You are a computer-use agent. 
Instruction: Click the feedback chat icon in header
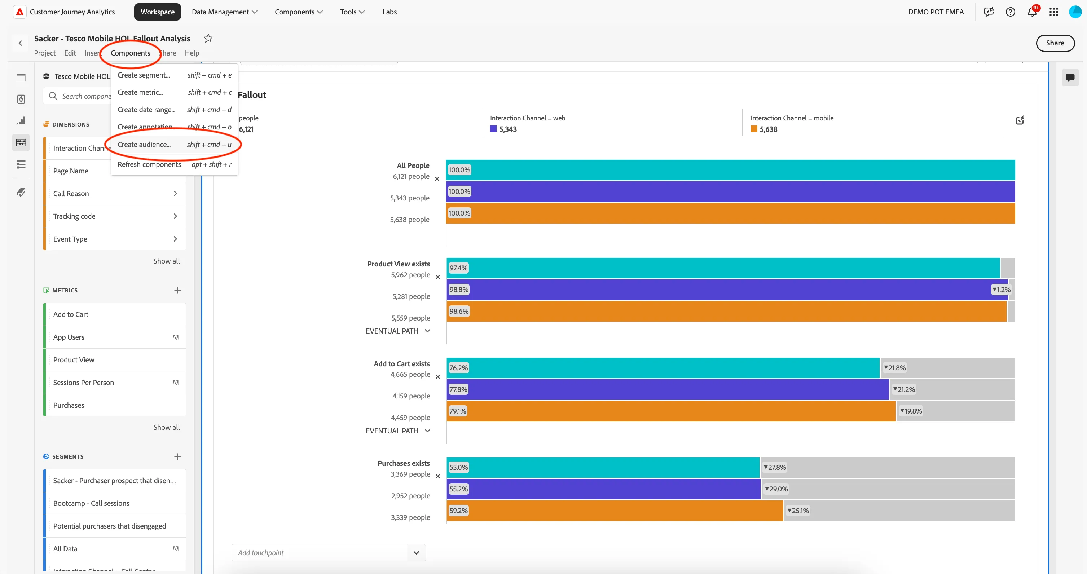tap(989, 12)
